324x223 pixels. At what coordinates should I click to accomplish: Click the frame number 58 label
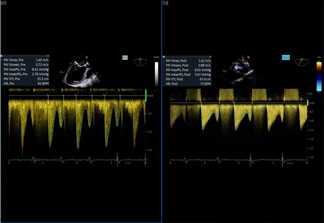click(x=165, y=3)
